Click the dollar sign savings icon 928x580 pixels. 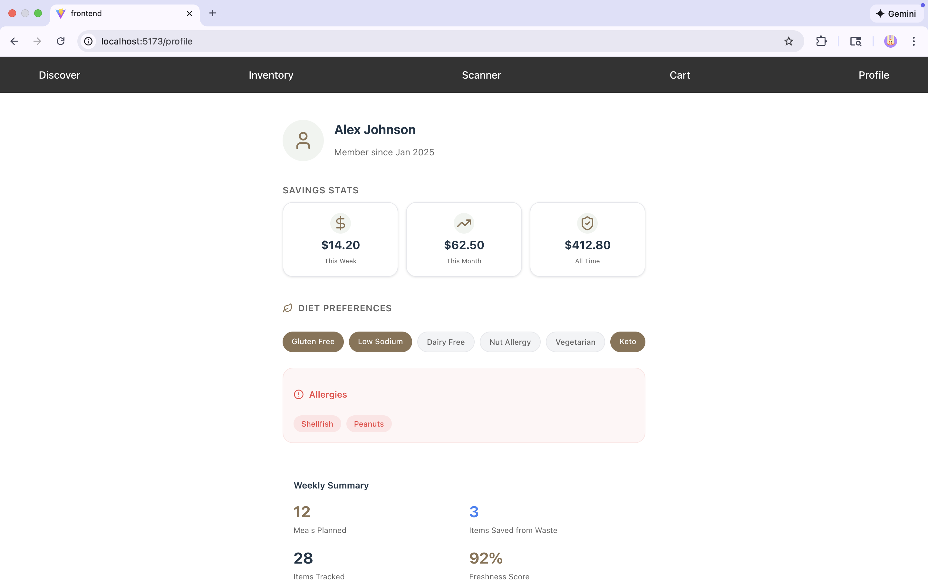(340, 223)
